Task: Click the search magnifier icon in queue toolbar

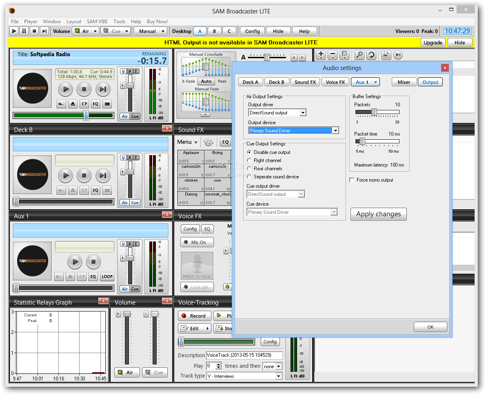Action: (x=359, y=55)
